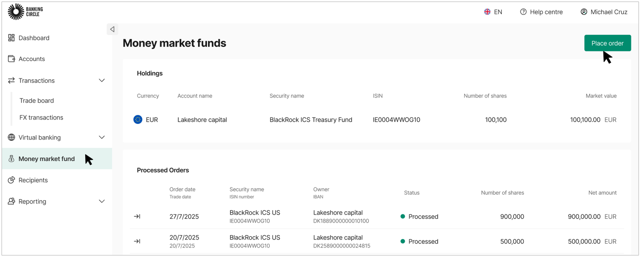640x257 pixels.
Task: Click the Transactions arrows icon
Action: (11, 81)
